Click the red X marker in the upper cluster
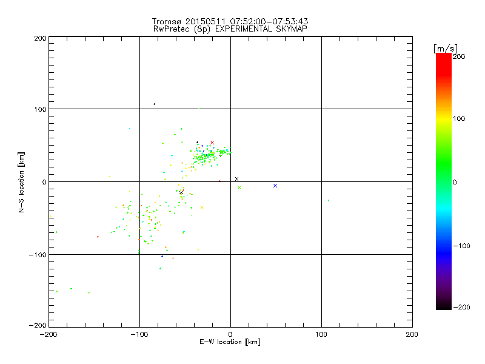The width and height of the screenshot is (485, 364). click(212, 143)
